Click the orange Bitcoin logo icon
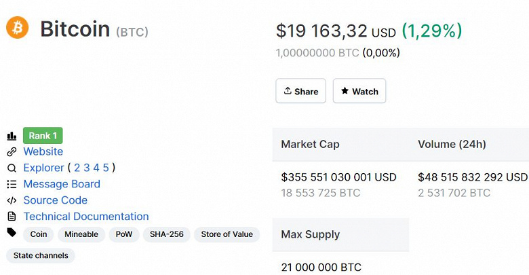This screenshot has height=275, width=529. pos(18,28)
